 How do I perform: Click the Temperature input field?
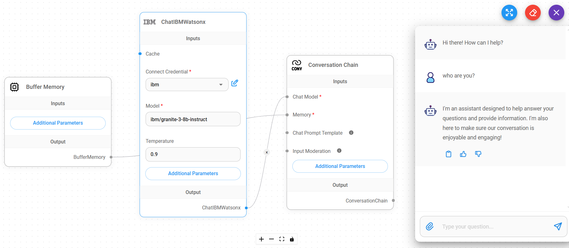[x=193, y=154]
